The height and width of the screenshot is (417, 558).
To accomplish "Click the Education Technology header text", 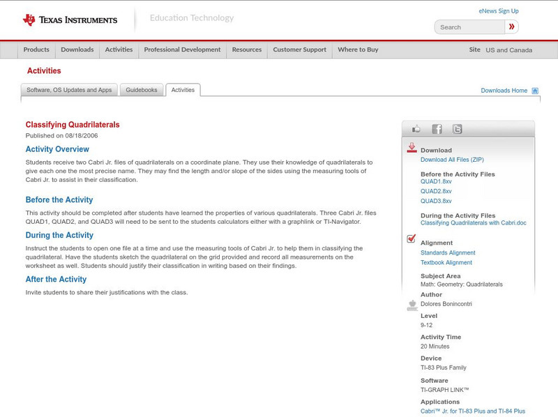I will pos(192,18).
